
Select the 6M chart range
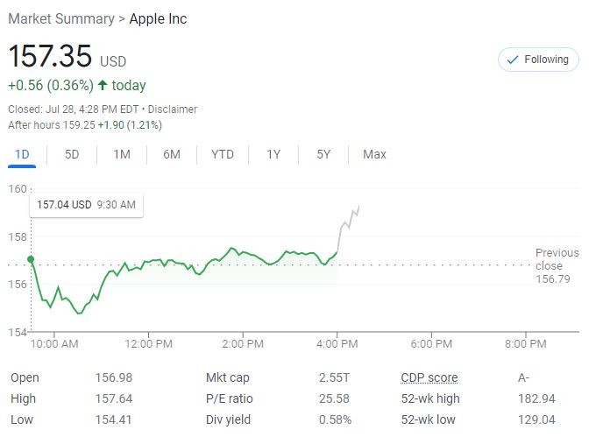click(x=172, y=154)
